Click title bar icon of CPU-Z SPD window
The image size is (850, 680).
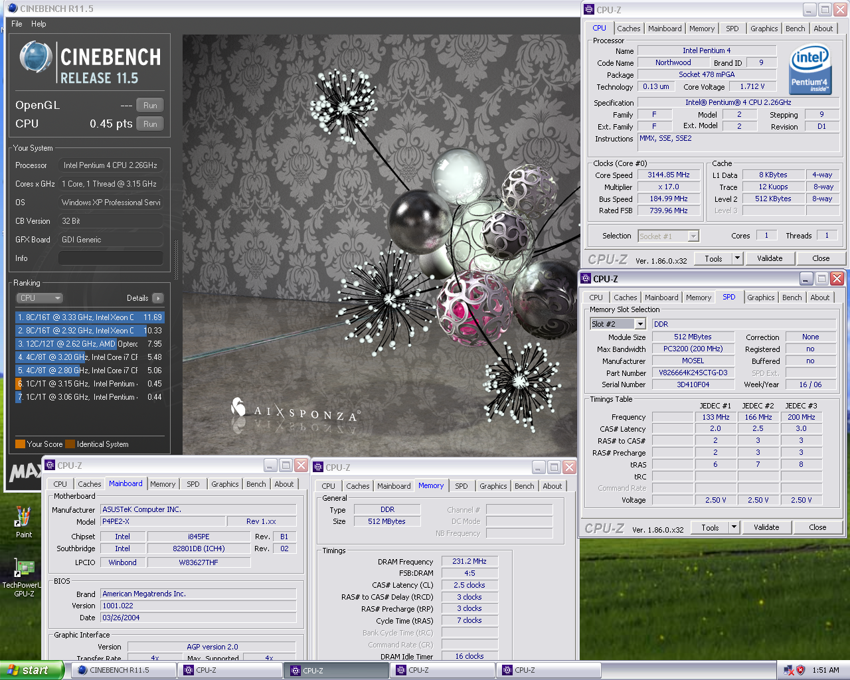click(x=586, y=279)
